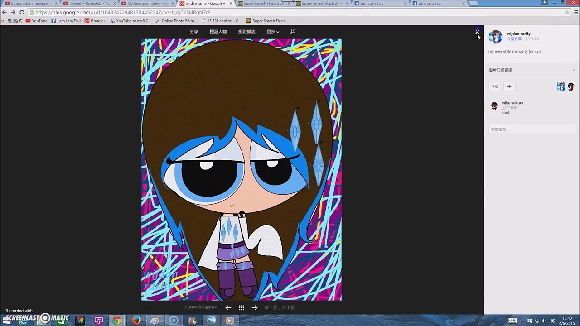Click the second +1 voter avatar
580x326 pixels.
(x=571, y=86)
